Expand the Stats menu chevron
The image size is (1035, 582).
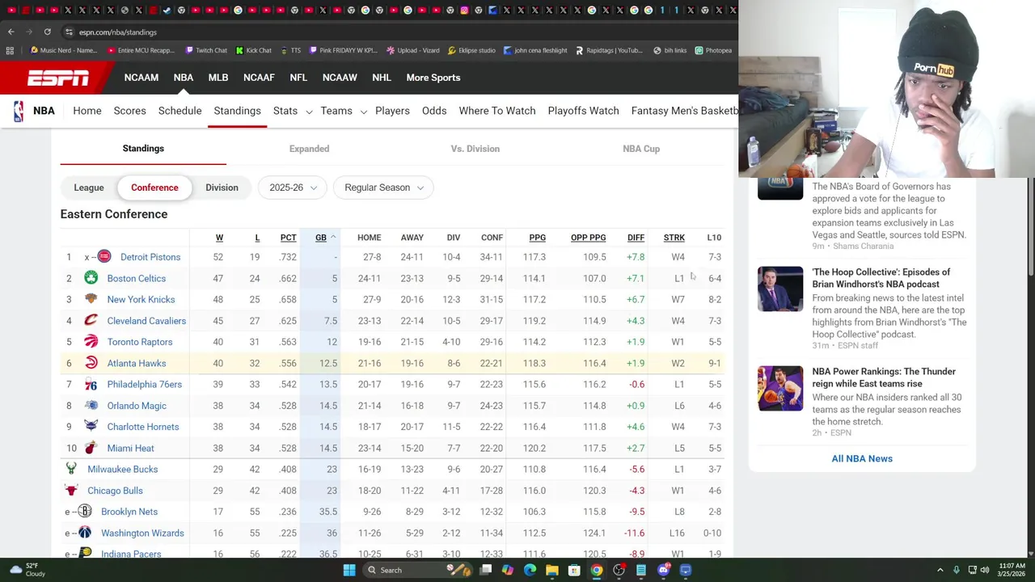point(309,112)
